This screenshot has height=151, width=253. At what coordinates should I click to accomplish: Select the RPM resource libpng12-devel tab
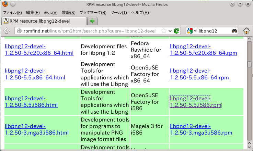44,21
